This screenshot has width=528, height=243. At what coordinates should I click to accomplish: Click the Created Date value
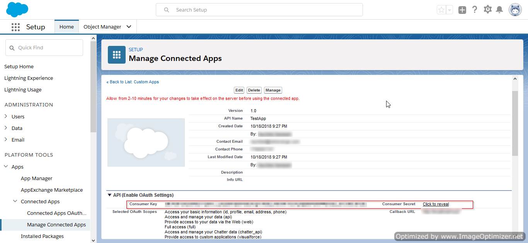pos(269,126)
